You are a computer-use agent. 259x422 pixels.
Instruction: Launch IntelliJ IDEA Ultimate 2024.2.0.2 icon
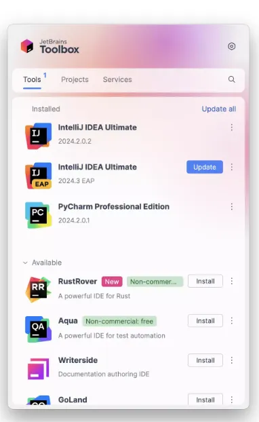[38, 136]
